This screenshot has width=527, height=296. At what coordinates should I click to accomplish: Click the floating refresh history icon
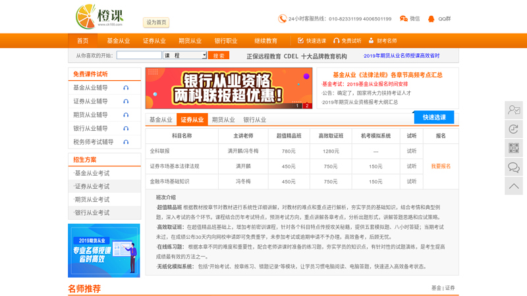tap(514, 129)
